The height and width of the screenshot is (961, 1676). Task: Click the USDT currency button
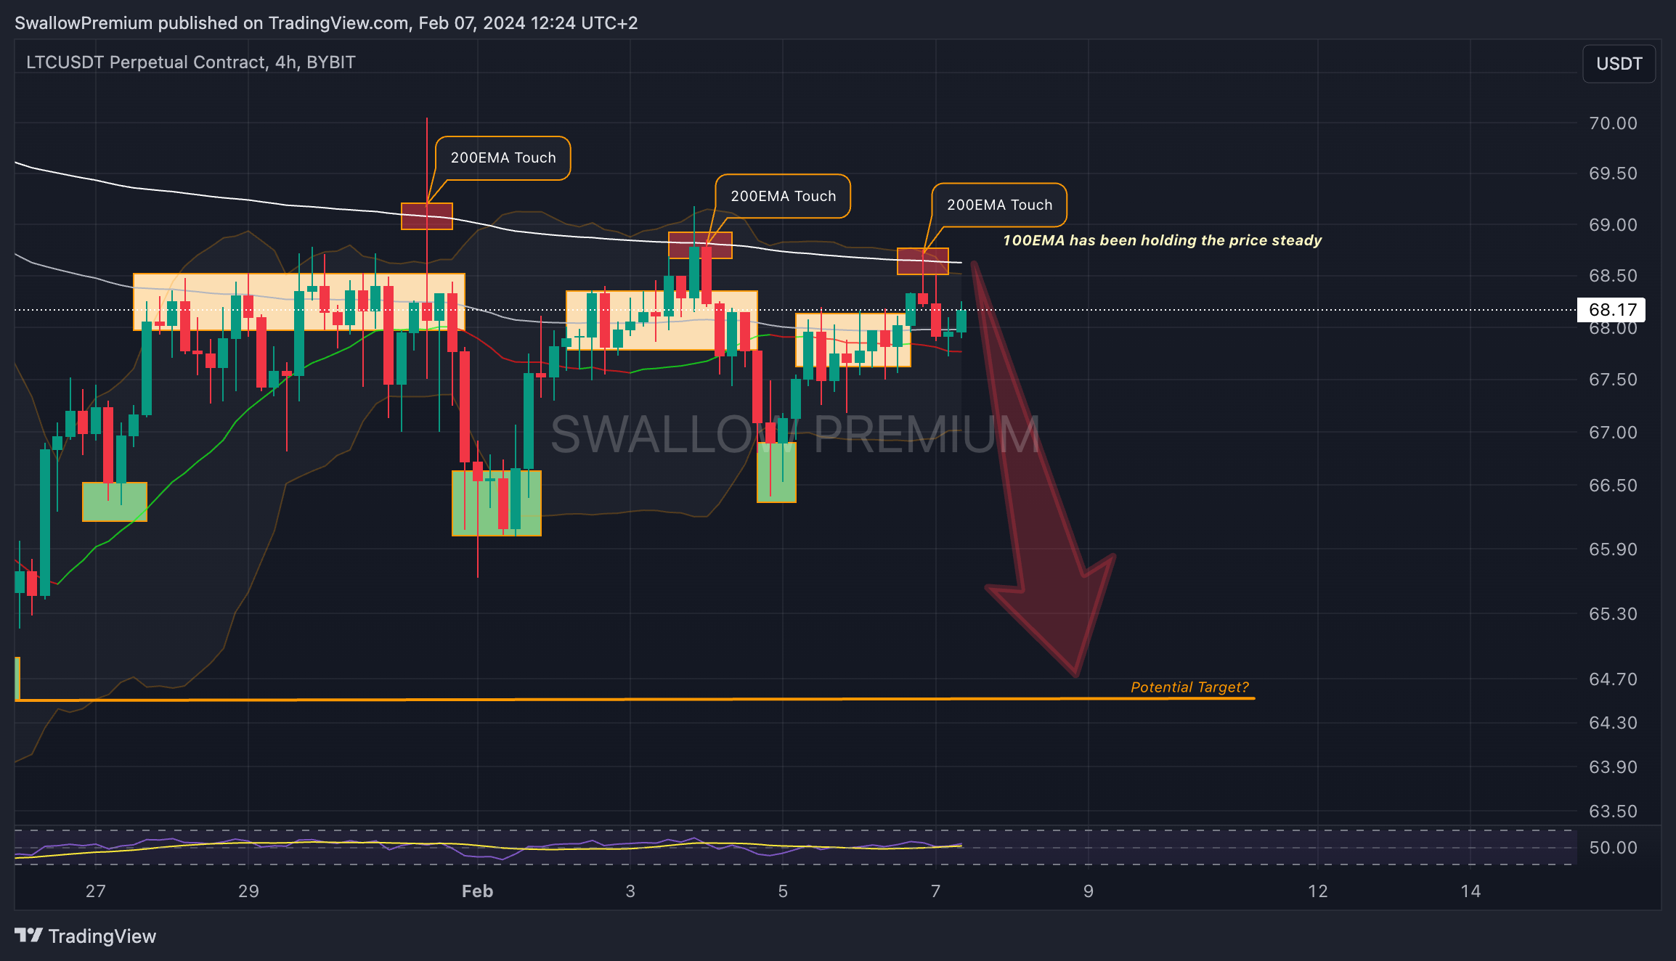[1619, 64]
